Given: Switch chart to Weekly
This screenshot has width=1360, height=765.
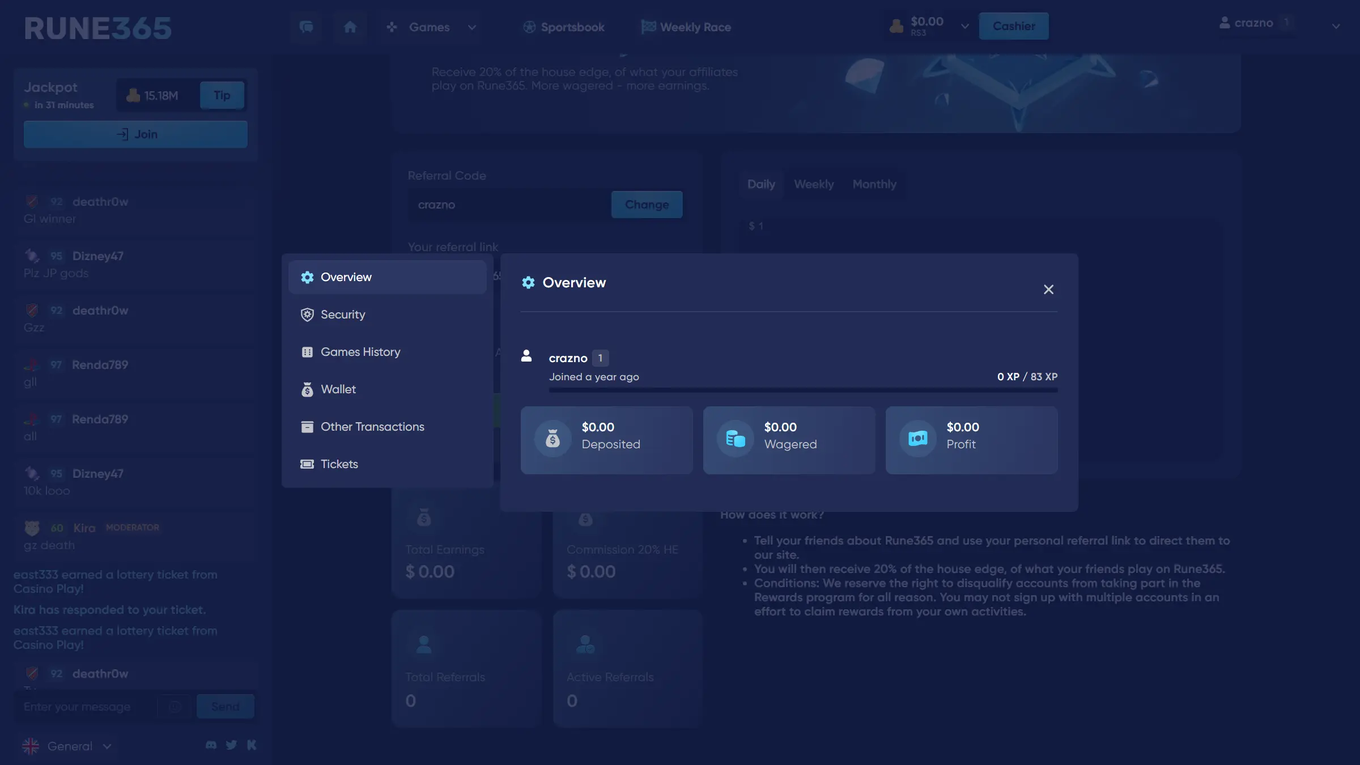Looking at the screenshot, I should tap(814, 184).
